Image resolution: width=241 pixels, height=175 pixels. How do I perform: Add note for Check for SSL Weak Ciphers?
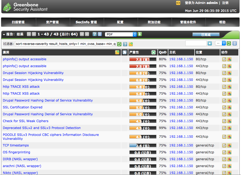[x=224, y=121]
